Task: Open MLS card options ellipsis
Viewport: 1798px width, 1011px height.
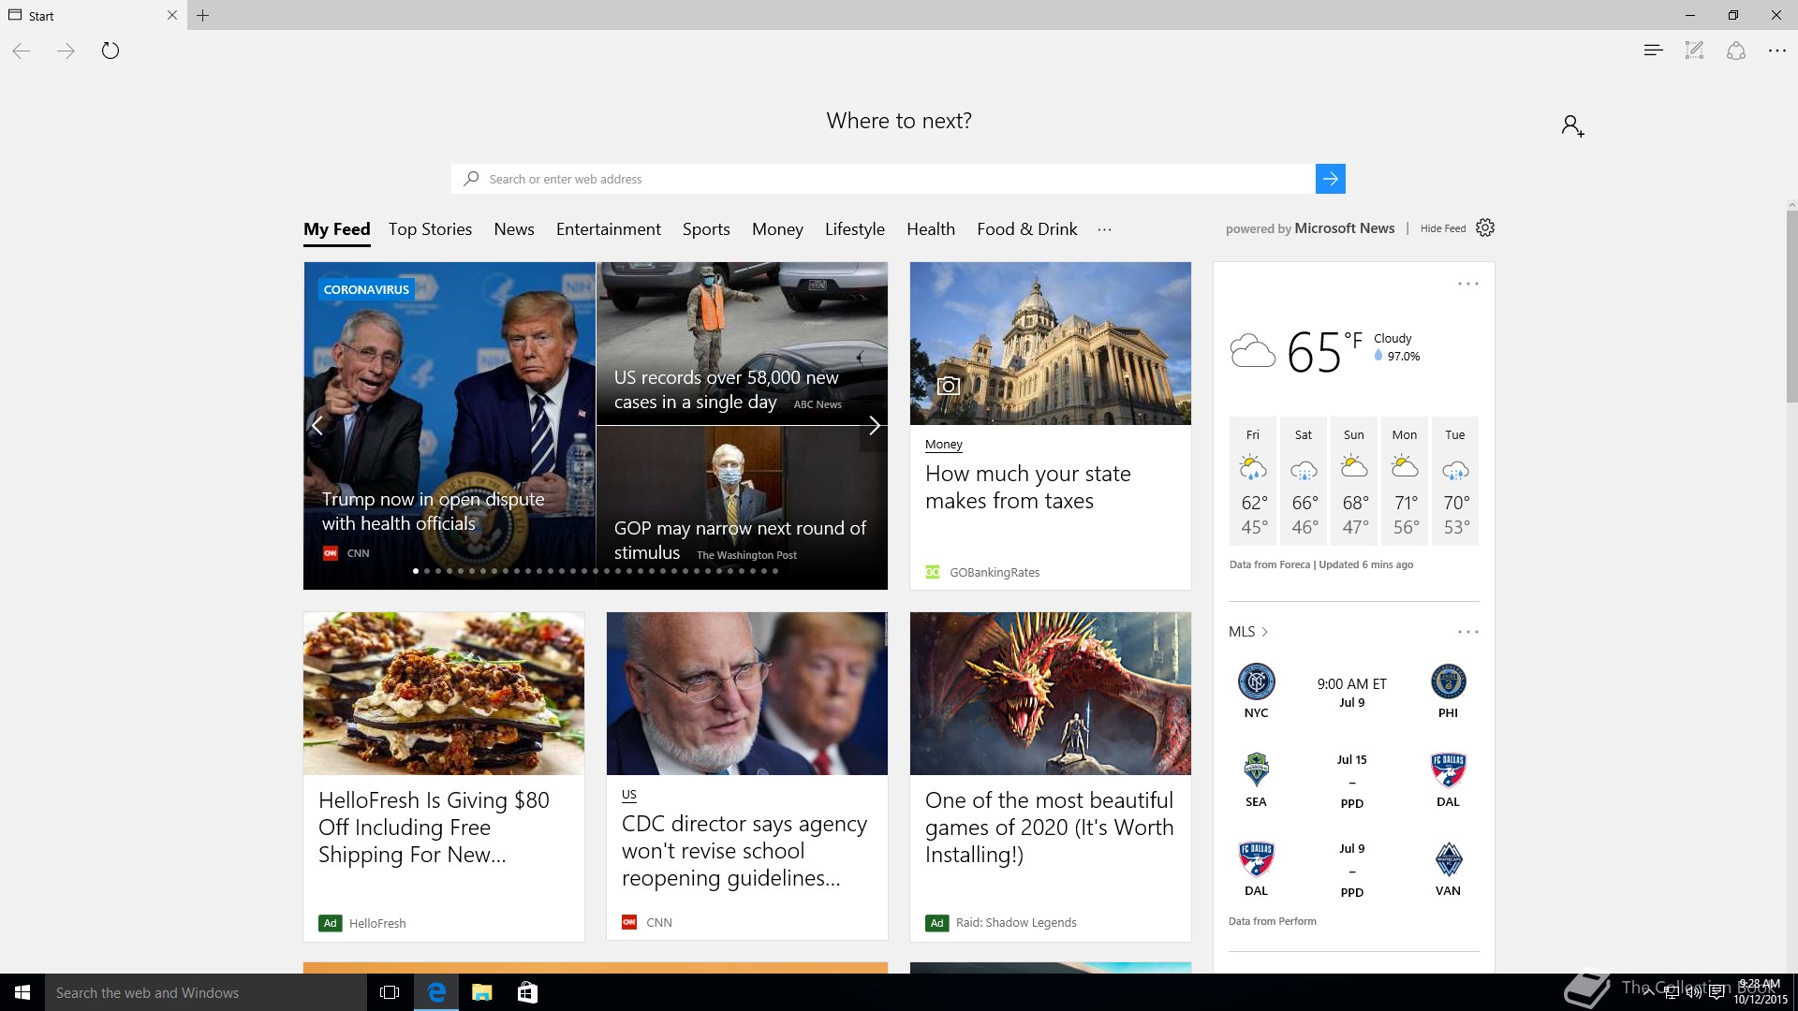Action: click(x=1468, y=632)
